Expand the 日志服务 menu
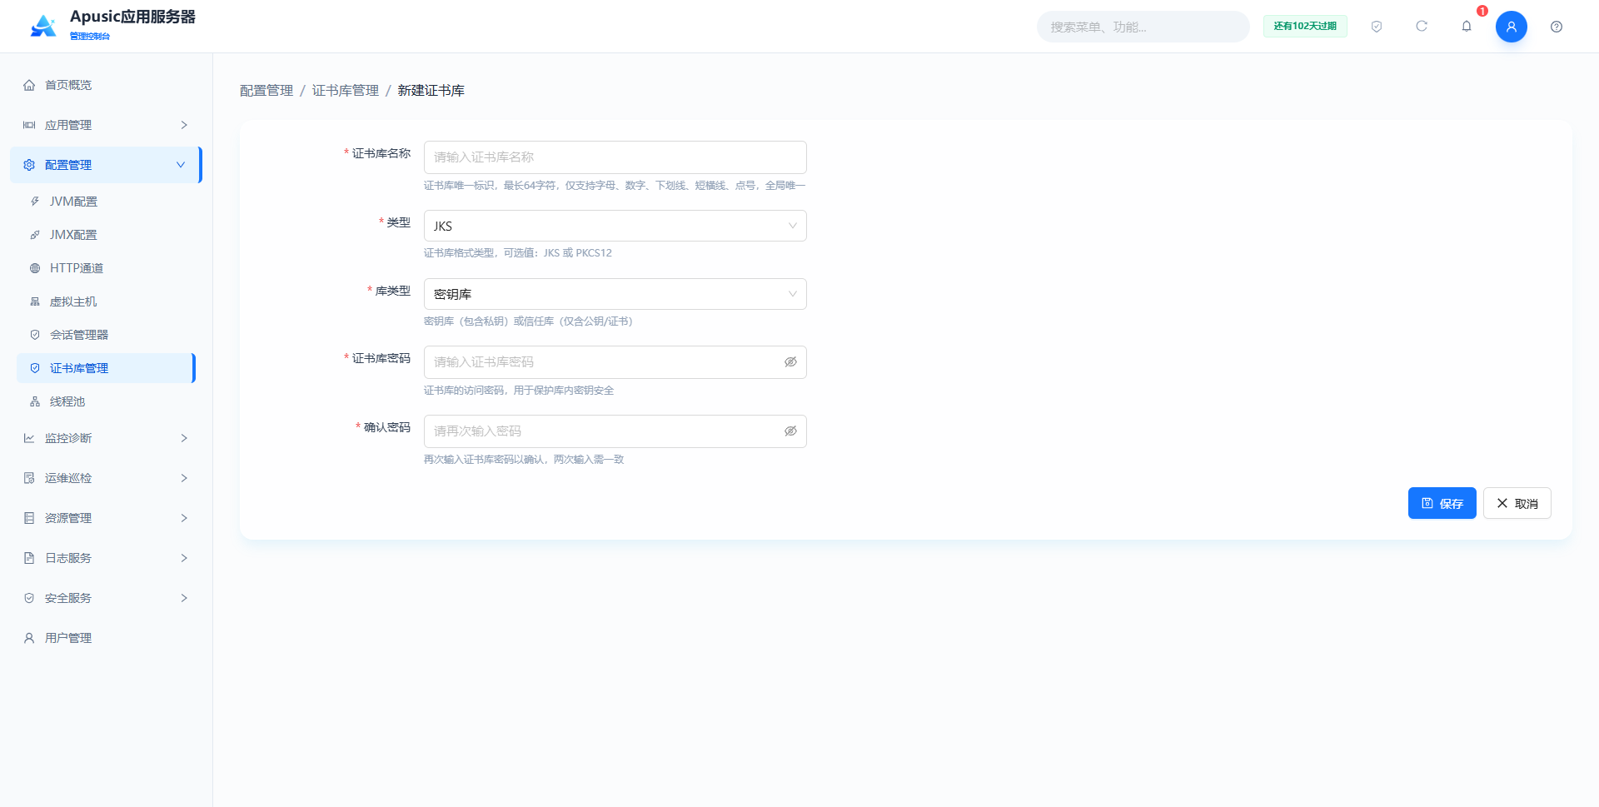Viewport: 1599px width, 807px height. (x=107, y=558)
